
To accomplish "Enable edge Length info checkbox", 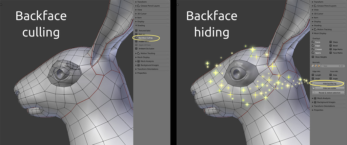I will (x=313, y=75).
